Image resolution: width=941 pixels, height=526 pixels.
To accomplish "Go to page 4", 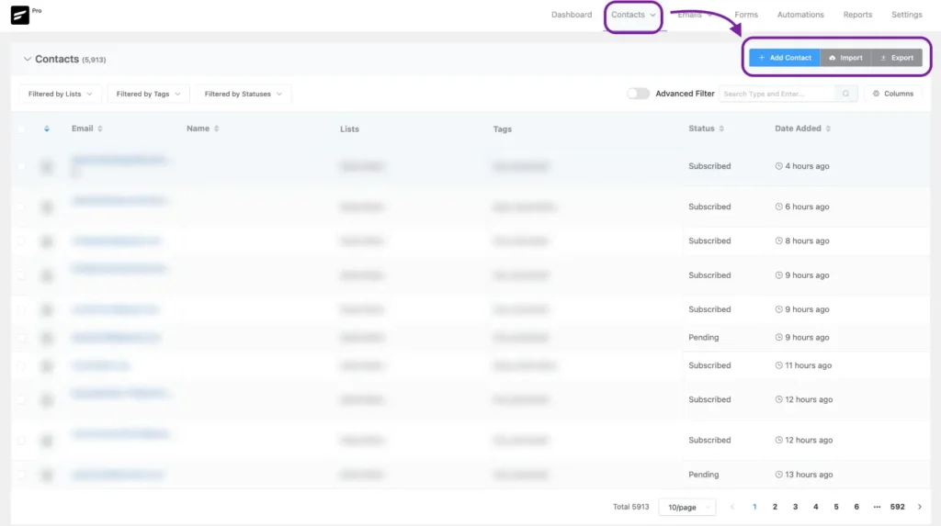I will 816,507.
